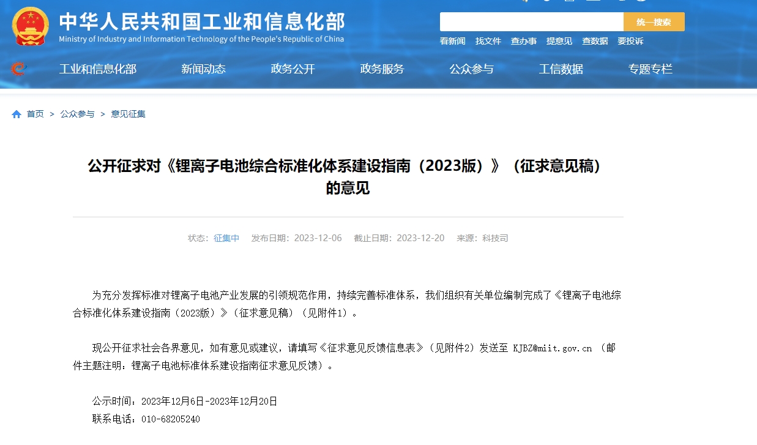The image size is (757, 445).
Task: Open the 工业和信息化部 menu
Action: coord(97,69)
